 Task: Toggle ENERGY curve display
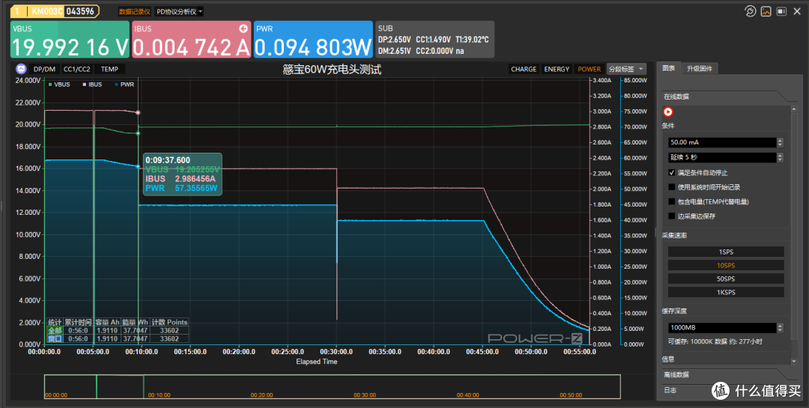tap(557, 69)
